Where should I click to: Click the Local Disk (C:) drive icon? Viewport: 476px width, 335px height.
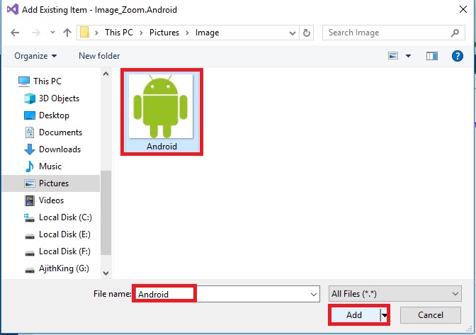pyautogui.click(x=29, y=217)
